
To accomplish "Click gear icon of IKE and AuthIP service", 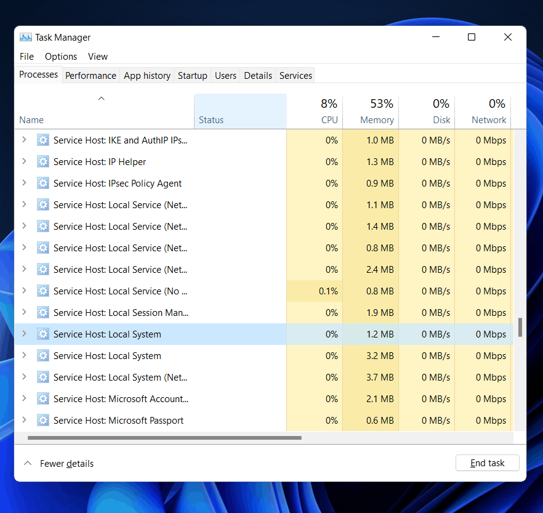I will (42, 140).
